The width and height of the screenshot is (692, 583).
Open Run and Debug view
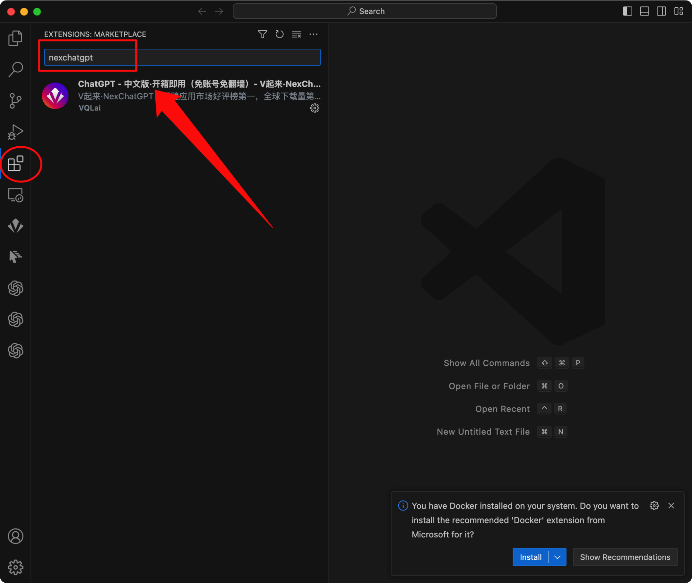click(15, 132)
